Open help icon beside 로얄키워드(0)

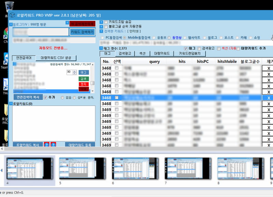coord(11,104)
